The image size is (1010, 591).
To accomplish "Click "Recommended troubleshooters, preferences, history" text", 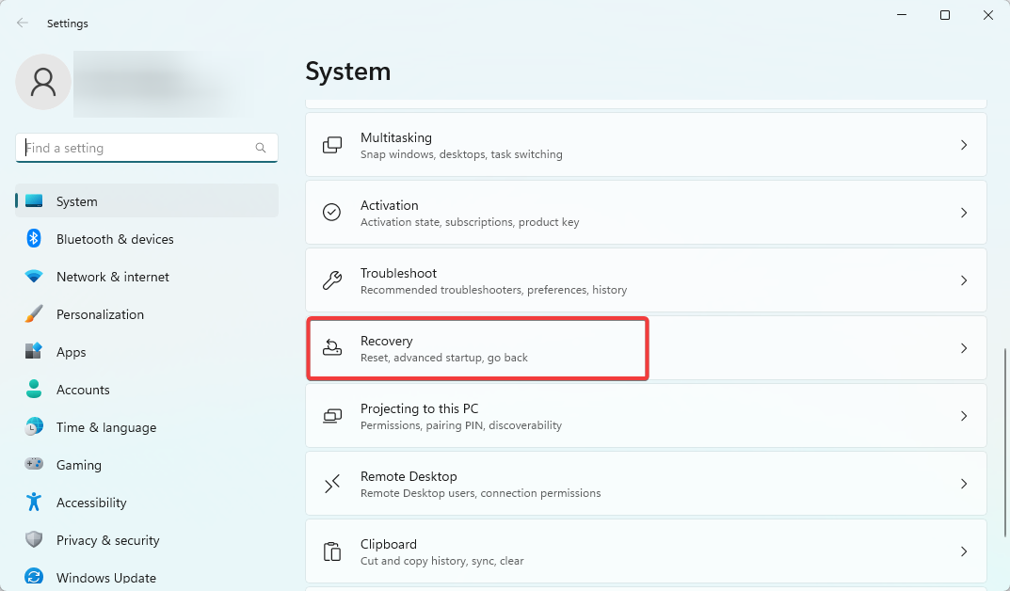I will pyautogui.click(x=493, y=290).
